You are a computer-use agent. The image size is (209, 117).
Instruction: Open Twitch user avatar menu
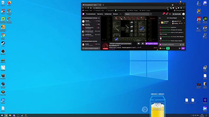(184, 14)
